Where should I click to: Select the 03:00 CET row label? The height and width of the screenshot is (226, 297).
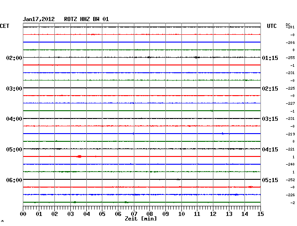pos(14,89)
